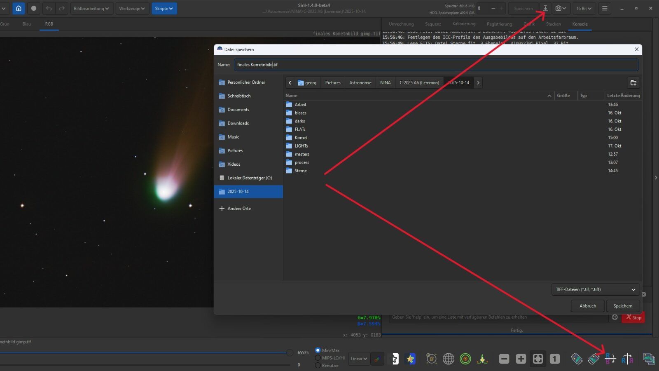The image size is (659, 371).
Task: Select the Min/Max radio button
Action: (318, 350)
